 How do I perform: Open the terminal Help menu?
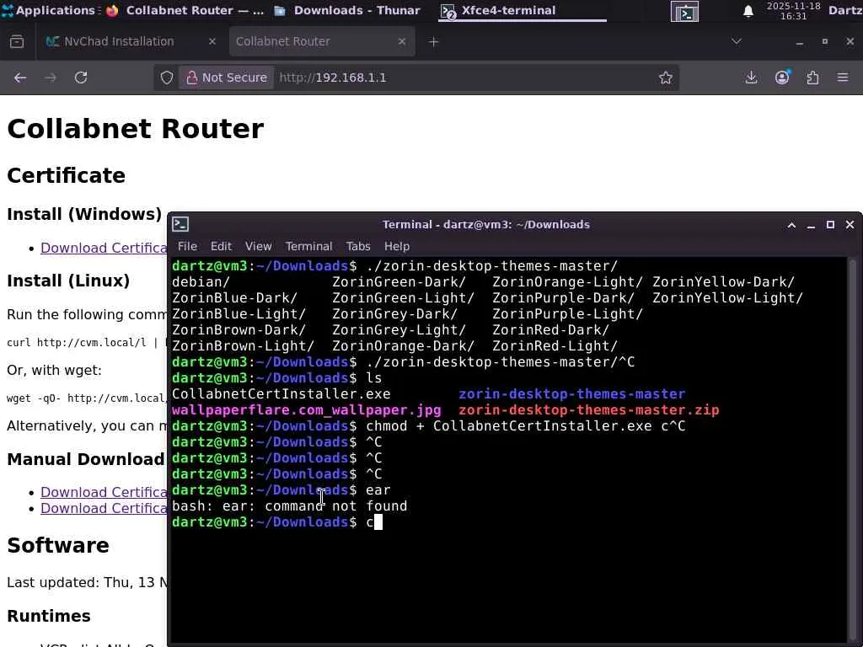[x=396, y=246]
